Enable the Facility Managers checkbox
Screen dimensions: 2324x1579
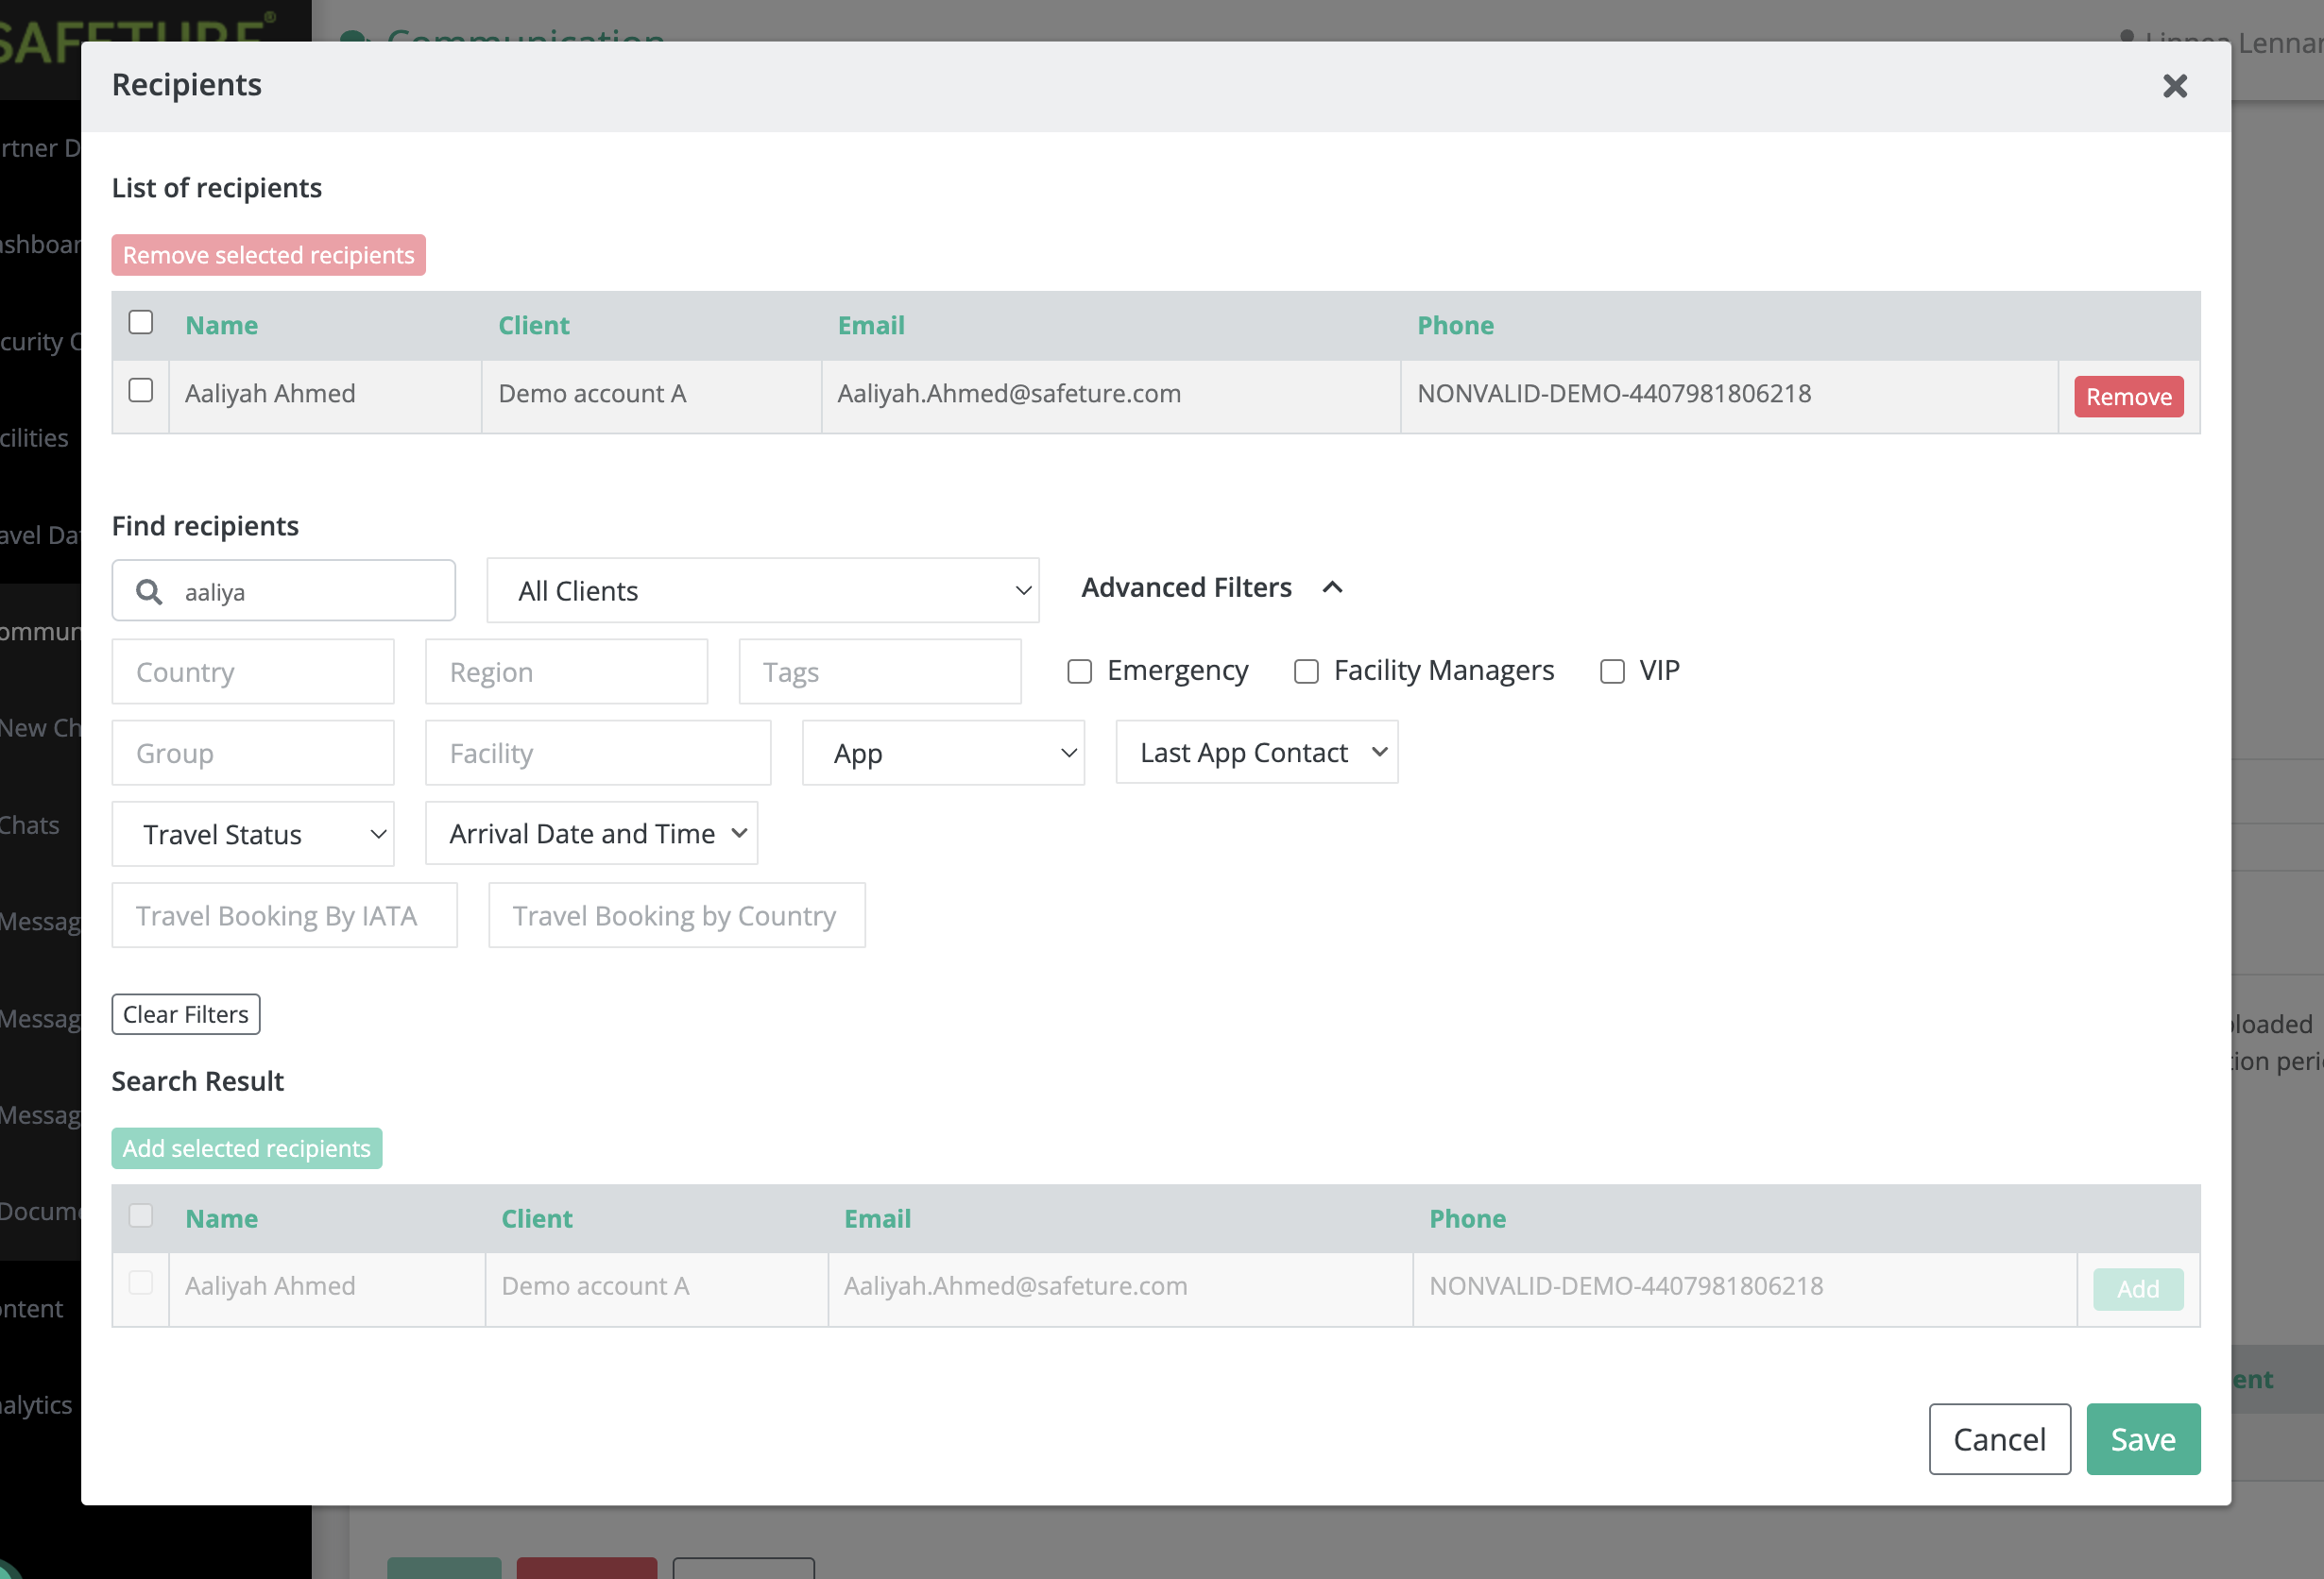[1306, 671]
